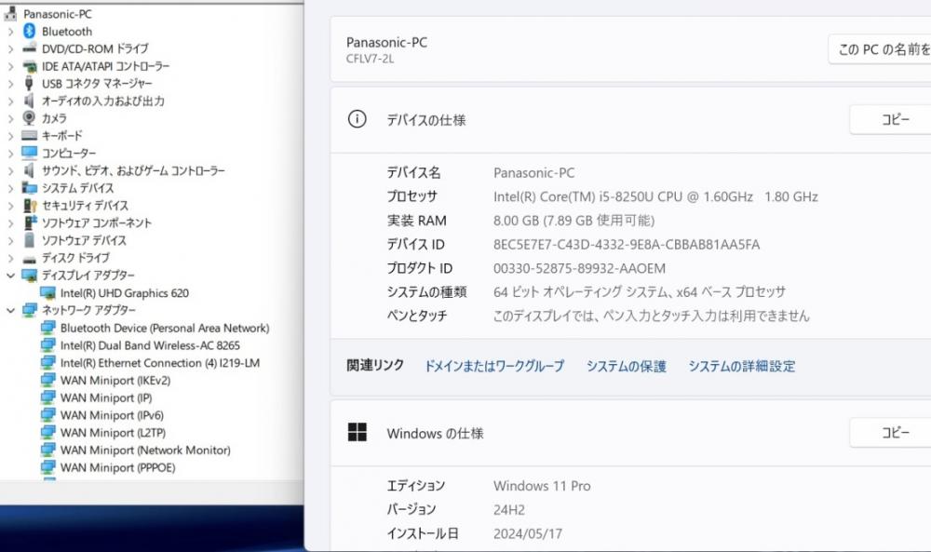
Task: Click the オーディオの入力および出力 speaker icon
Action: point(29,101)
